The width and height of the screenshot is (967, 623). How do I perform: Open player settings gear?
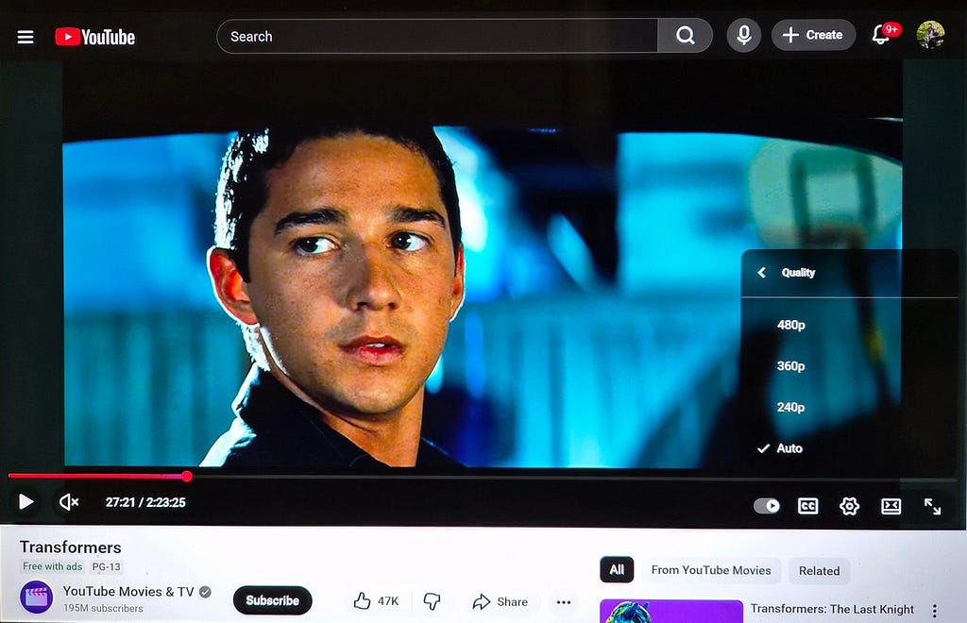[849, 507]
